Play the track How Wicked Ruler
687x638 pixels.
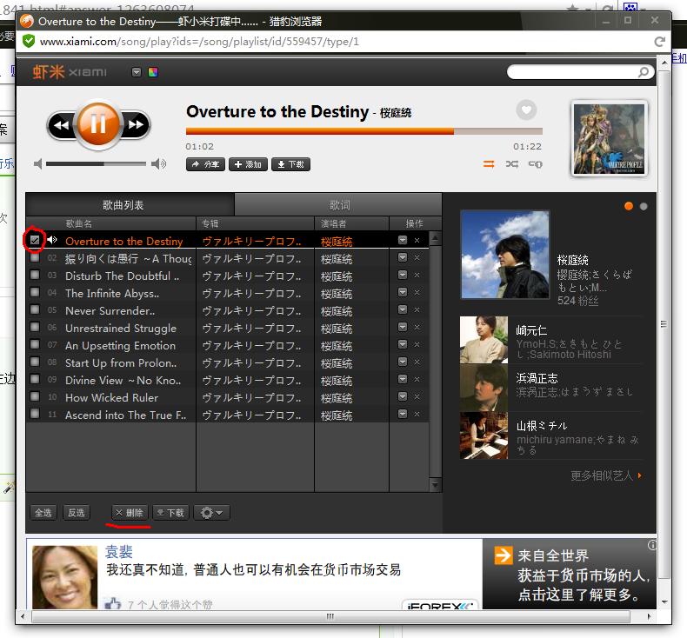click(x=111, y=397)
